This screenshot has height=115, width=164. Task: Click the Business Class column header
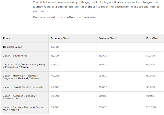point(108,38)
